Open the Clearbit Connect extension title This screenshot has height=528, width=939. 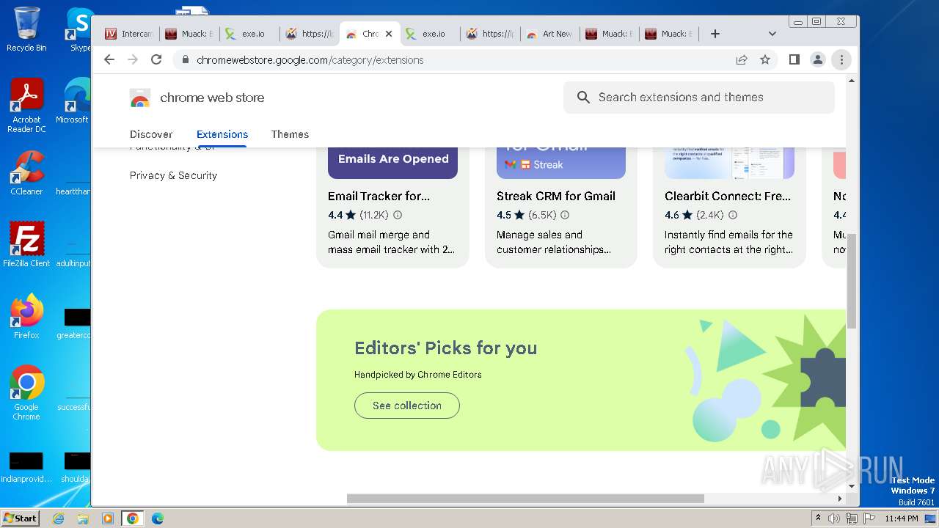click(x=728, y=196)
